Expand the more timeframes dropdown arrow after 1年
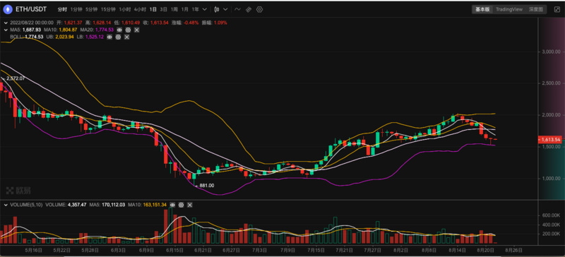Image resolution: width=565 pixels, height=257 pixels. point(205,9)
